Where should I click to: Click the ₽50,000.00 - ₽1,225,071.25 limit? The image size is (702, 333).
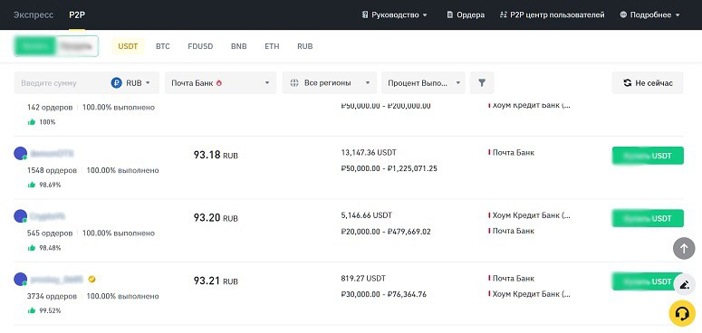[x=389, y=169]
